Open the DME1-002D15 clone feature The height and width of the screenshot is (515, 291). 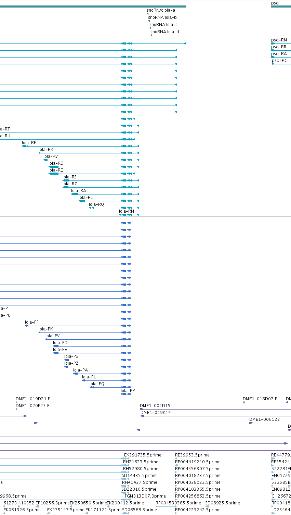[x=155, y=406]
